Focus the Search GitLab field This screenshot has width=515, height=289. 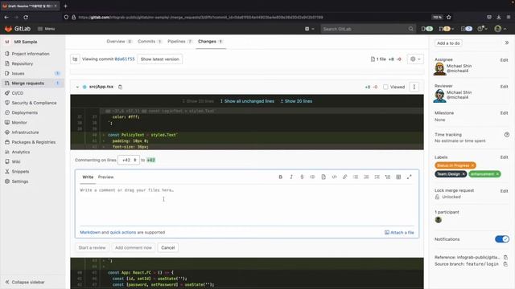[x=368, y=29]
